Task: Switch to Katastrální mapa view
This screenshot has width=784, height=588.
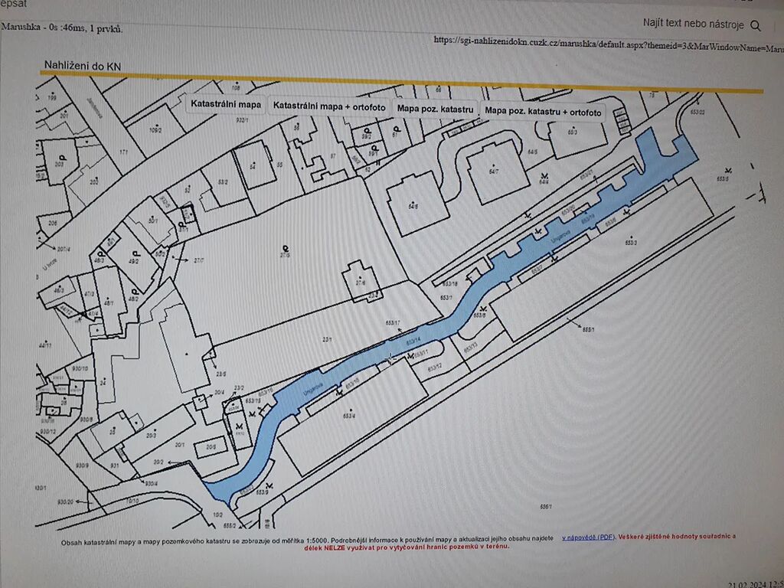Action: [225, 104]
